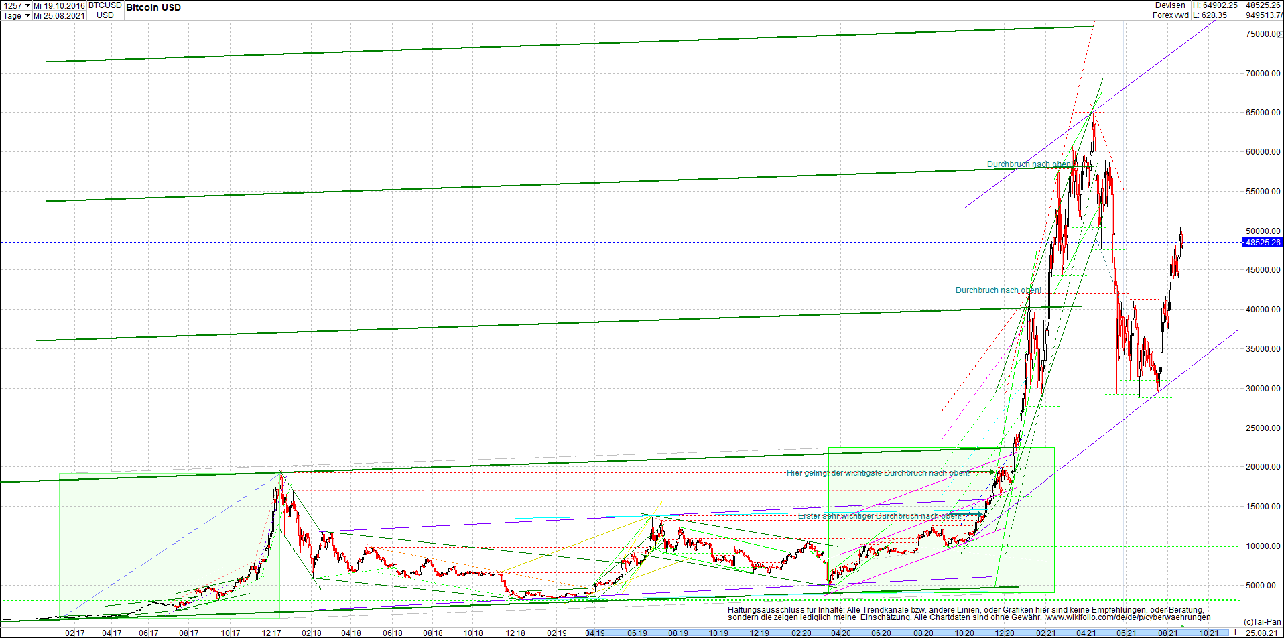Viewport: 1284px width, 638px height.
Task: Click the 04.18 time axis label
Action: pyautogui.click(x=351, y=633)
